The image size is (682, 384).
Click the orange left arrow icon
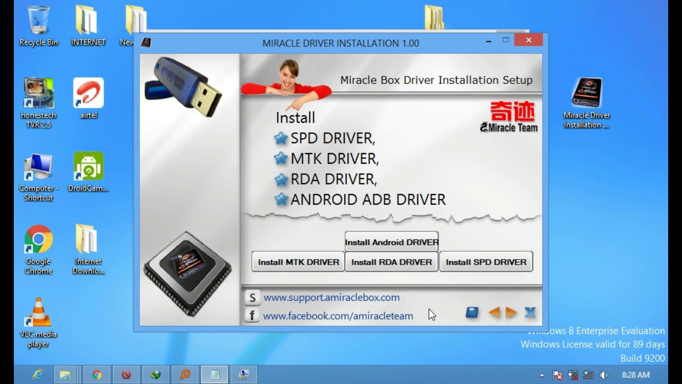[x=494, y=313]
